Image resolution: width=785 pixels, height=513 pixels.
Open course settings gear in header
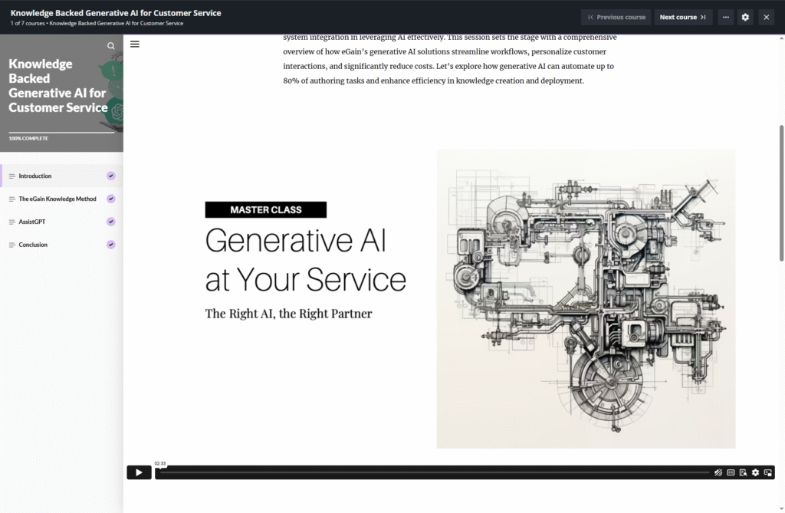click(745, 17)
